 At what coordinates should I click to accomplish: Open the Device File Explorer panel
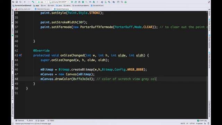(x=210, y=109)
